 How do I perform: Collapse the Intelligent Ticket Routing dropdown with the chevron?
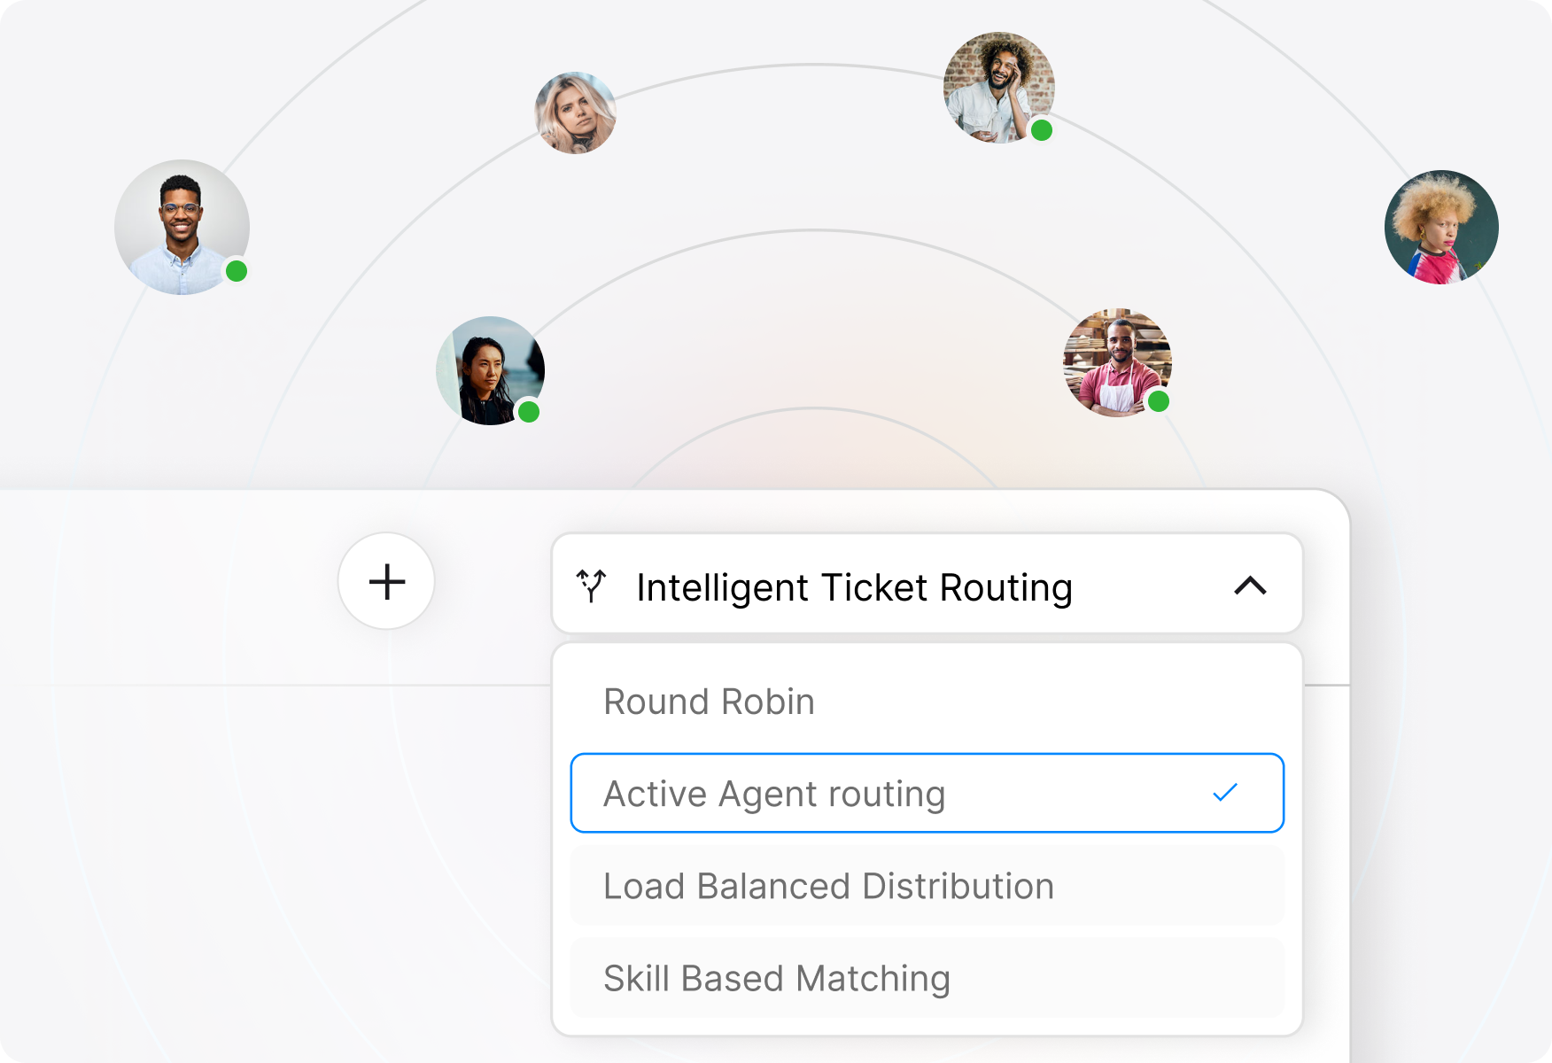pos(1252,586)
